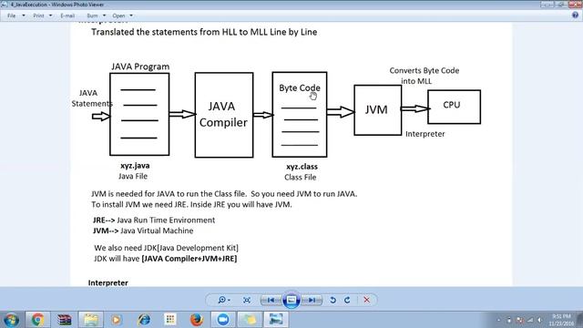Open the File Explorer folder taskbar icon

[x=91, y=320]
